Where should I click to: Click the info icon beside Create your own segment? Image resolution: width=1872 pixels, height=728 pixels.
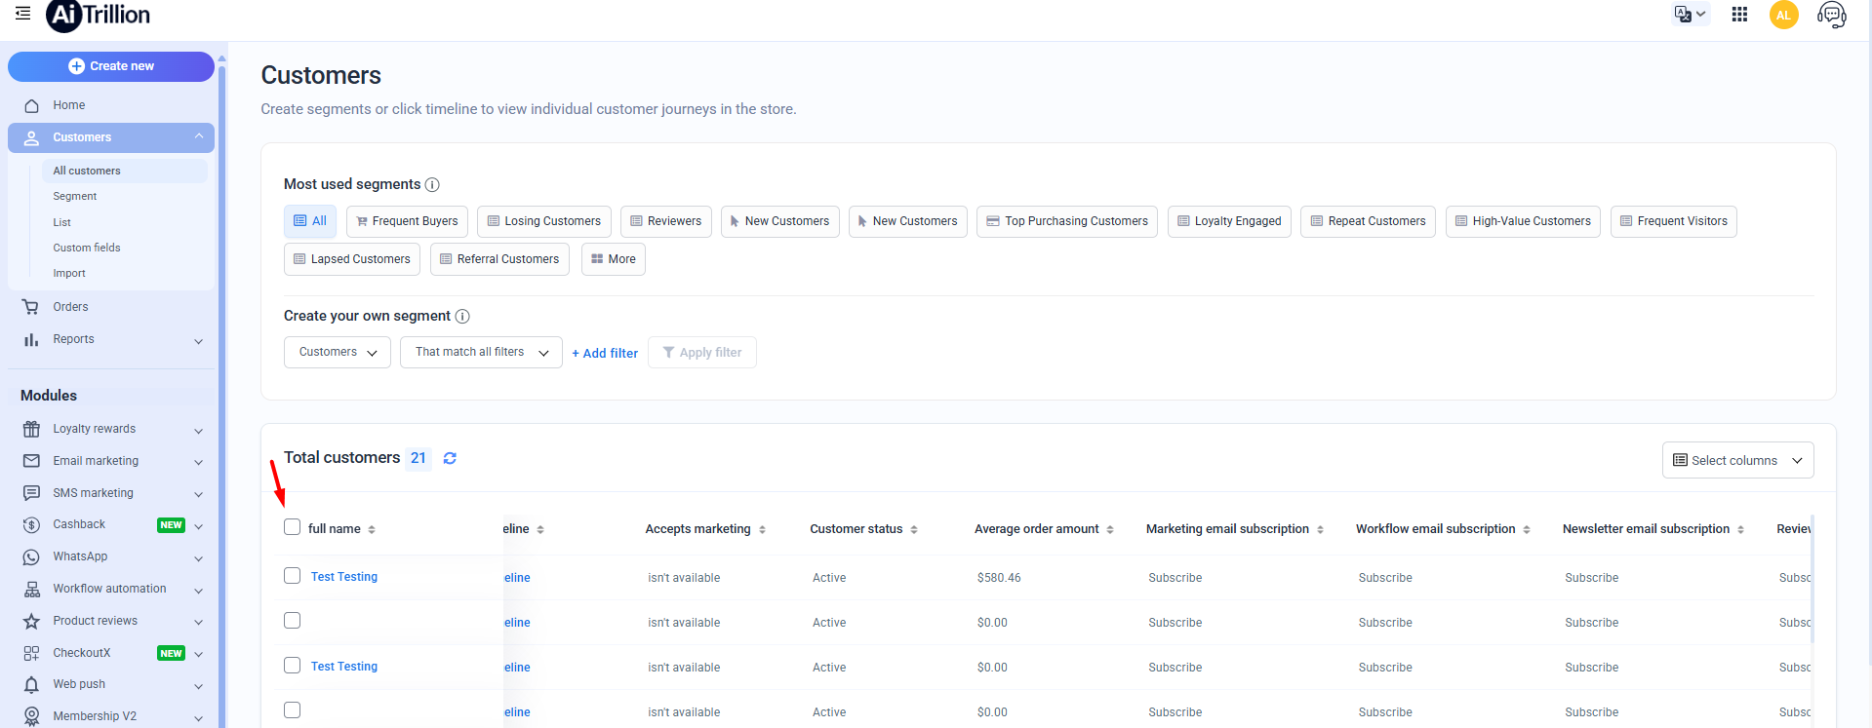coord(462,317)
